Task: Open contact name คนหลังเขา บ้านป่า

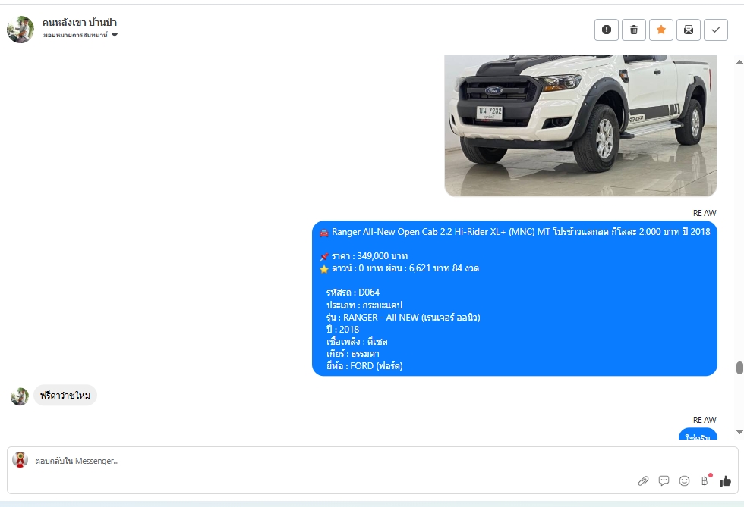Action: [79, 22]
